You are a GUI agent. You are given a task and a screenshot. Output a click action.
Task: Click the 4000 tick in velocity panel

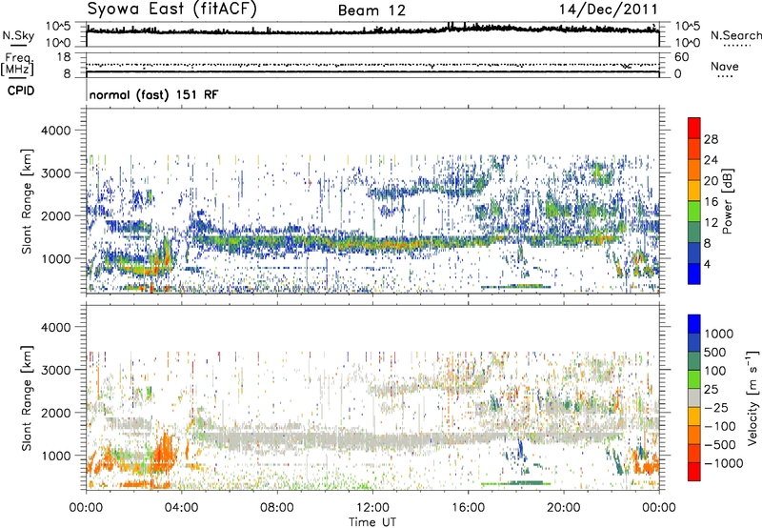(x=55, y=327)
